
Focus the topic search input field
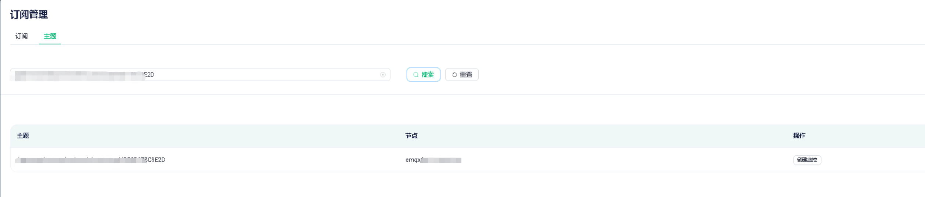pos(257,75)
